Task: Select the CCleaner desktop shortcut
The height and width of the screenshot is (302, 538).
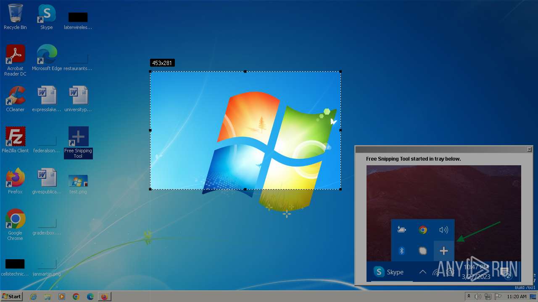Action: (15, 99)
